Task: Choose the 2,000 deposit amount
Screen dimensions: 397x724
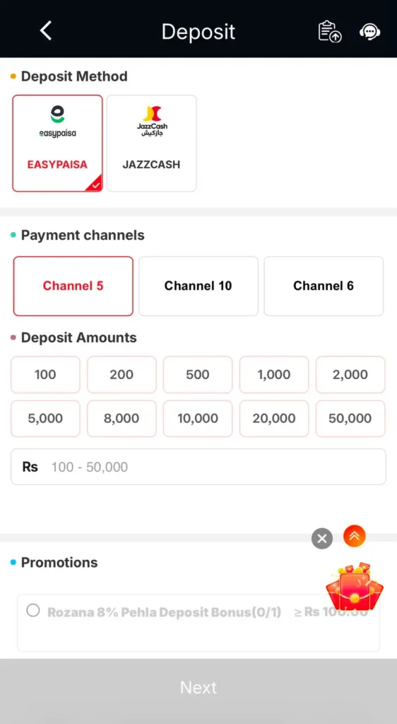Action: click(350, 375)
